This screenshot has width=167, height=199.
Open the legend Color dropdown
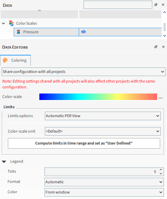[104, 192]
